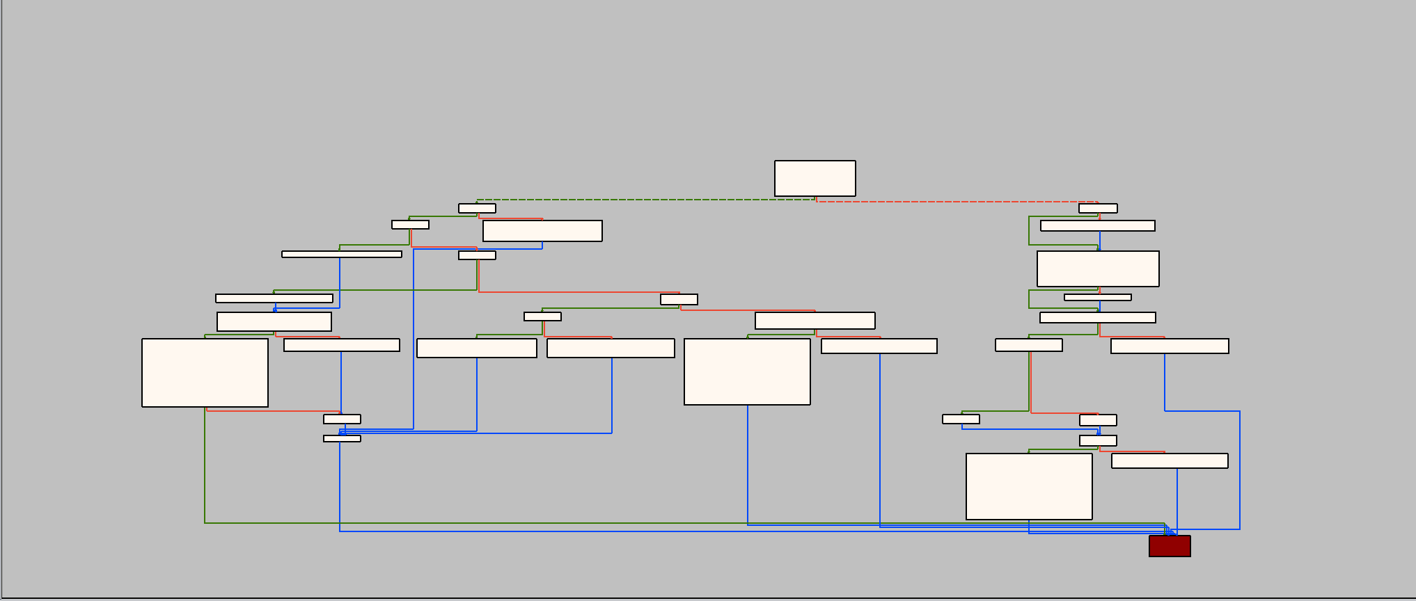The image size is (1416, 601).
Task: Select the block directly above the far-left large block
Action: 274,321
